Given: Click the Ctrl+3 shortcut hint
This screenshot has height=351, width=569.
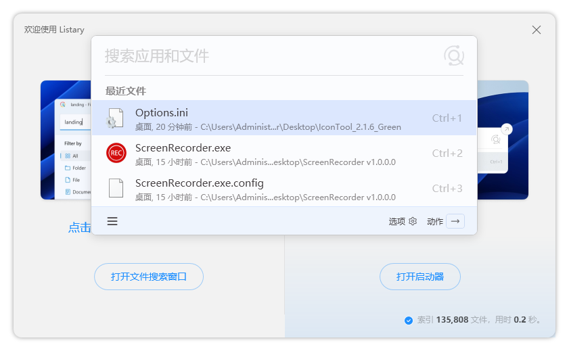Looking at the screenshot, I should [447, 189].
